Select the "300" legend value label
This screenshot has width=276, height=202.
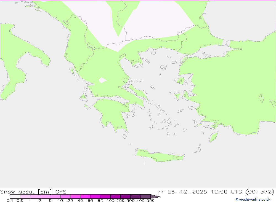pos(131,200)
